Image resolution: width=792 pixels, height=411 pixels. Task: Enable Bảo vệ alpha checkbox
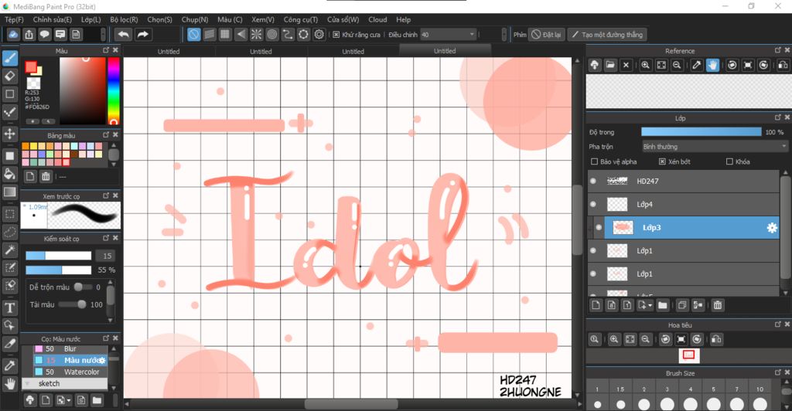[595, 162]
